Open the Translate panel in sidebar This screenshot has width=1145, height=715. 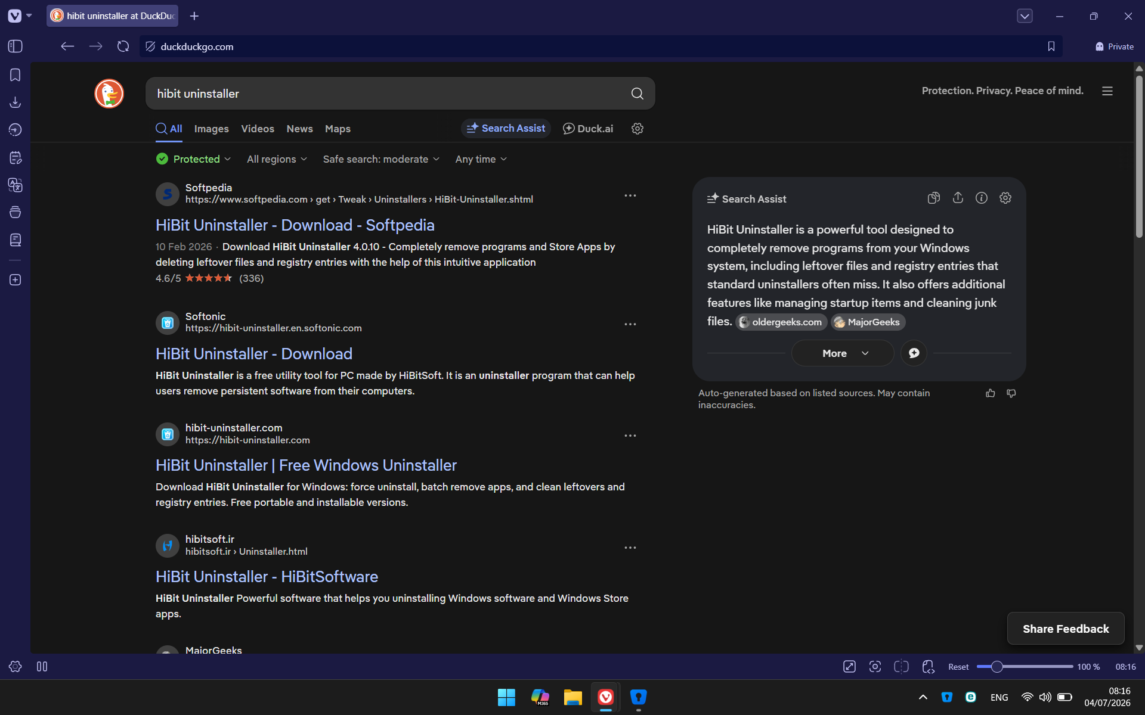[x=16, y=185]
